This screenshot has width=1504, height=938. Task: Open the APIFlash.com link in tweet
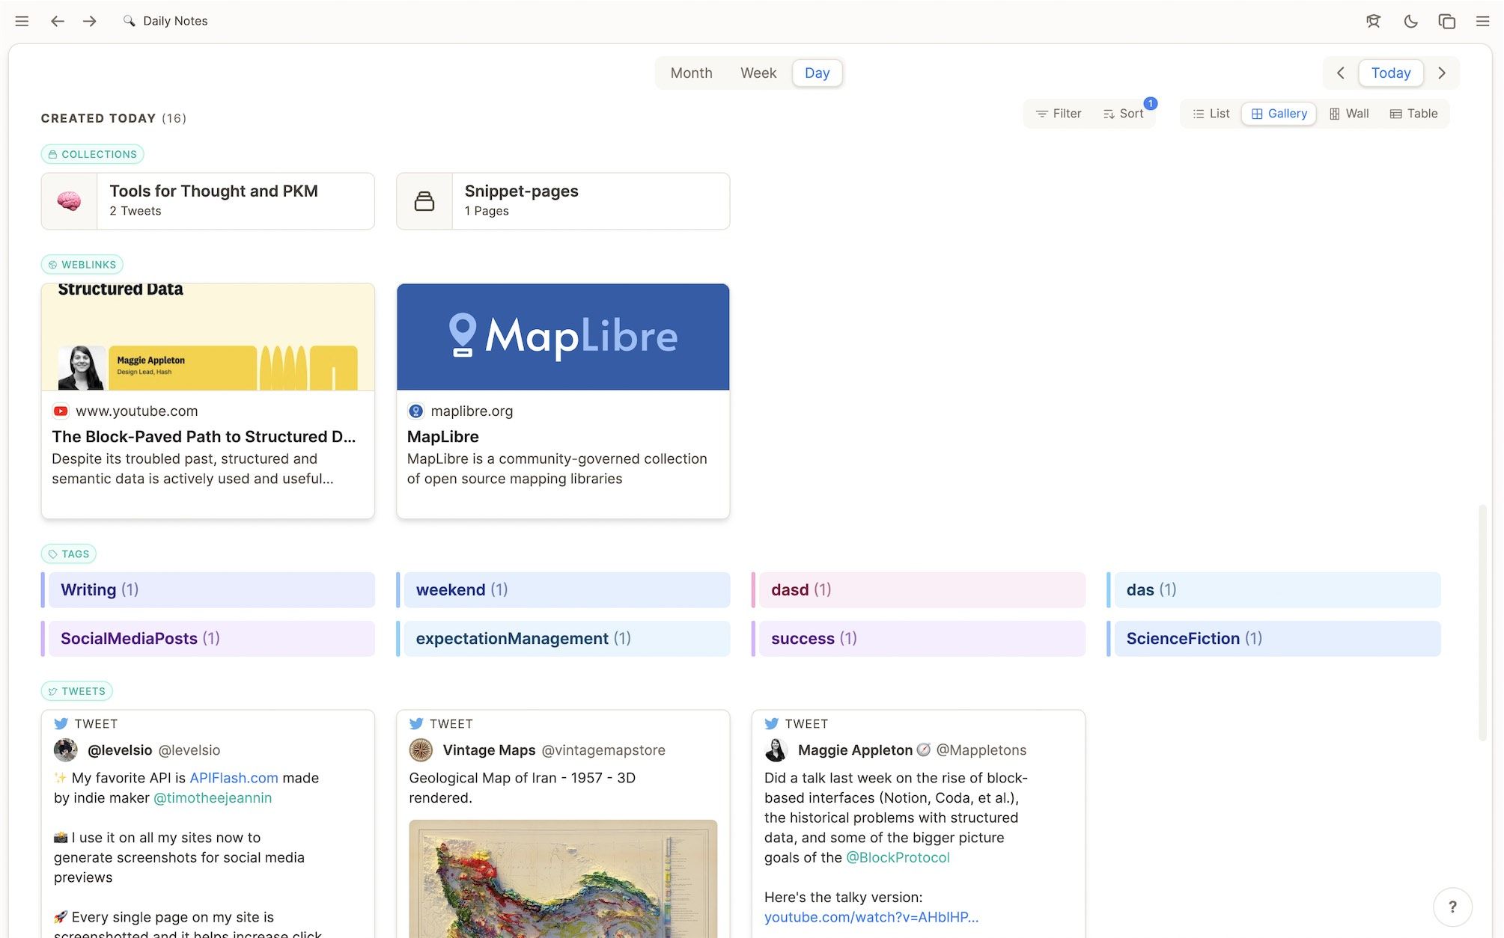pyautogui.click(x=234, y=778)
